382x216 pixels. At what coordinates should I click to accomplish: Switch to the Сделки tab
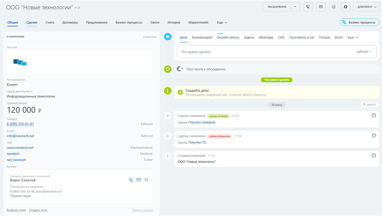point(32,22)
